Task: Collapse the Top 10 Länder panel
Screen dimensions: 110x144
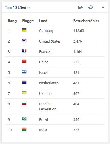Action: point(103,7)
